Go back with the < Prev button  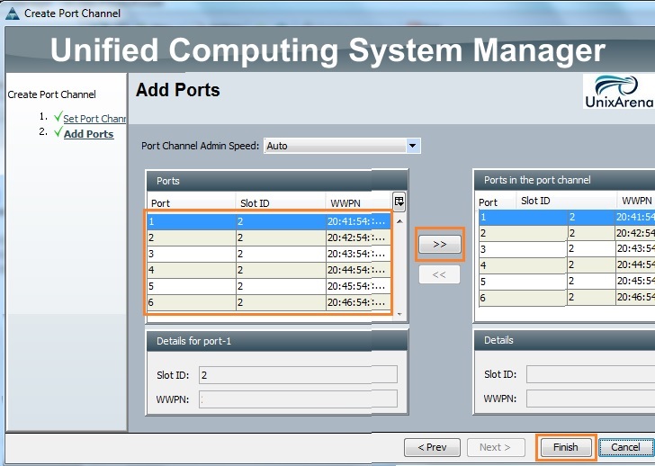click(432, 447)
